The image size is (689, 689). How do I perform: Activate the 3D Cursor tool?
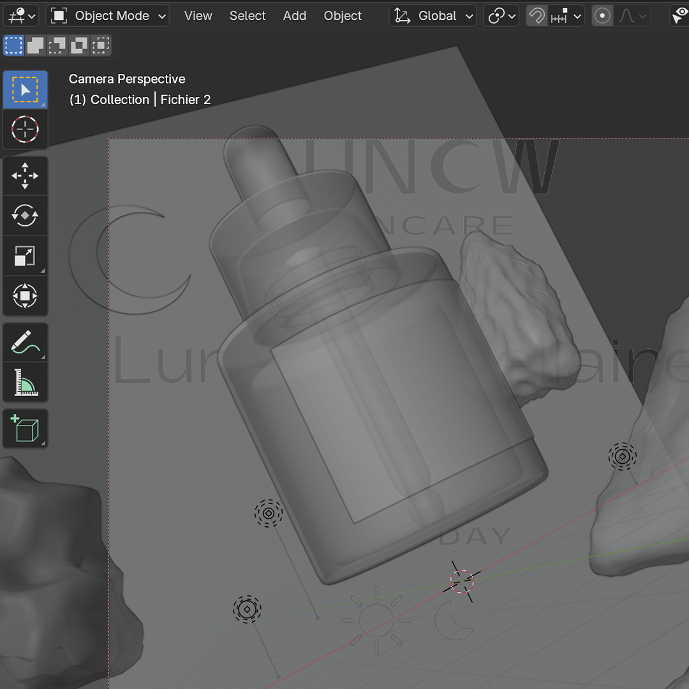[25, 129]
